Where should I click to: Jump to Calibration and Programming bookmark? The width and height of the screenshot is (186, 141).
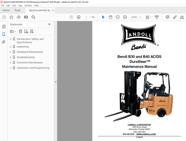pyautogui.click(x=33, y=68)
